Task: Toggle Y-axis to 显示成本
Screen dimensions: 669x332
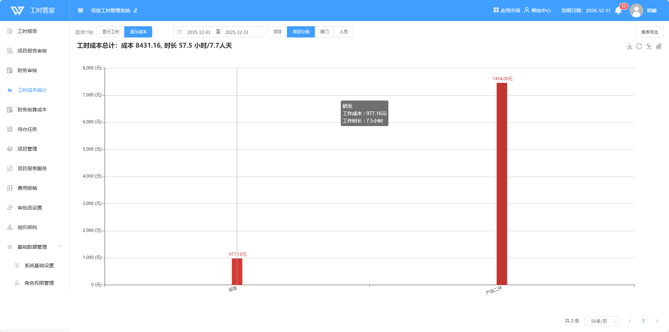Action: tap(138, 32)
